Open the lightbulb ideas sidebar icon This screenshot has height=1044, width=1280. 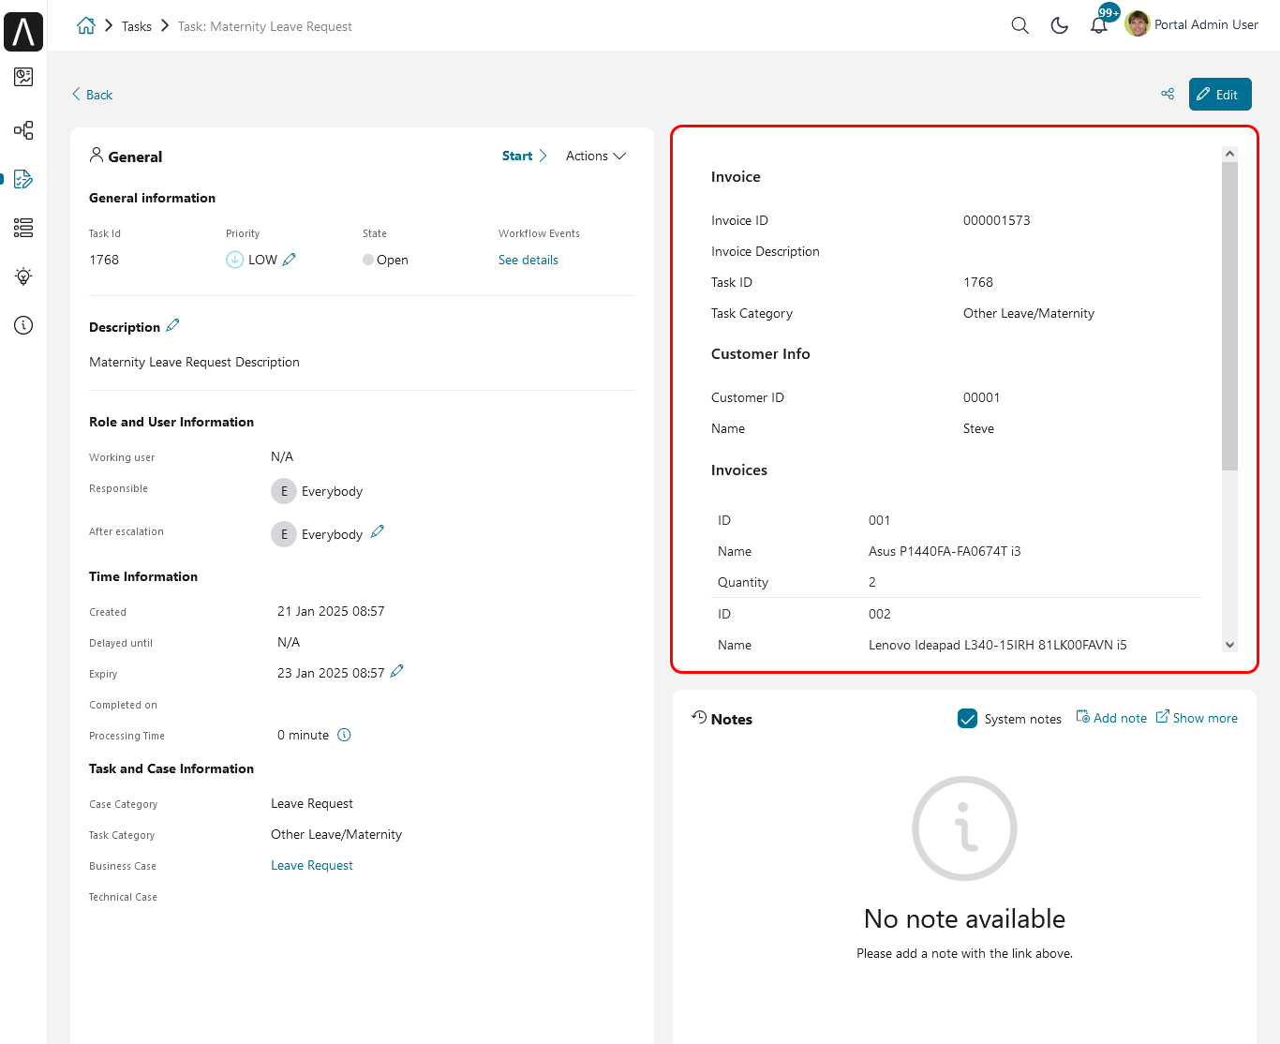tap(23, 276)
